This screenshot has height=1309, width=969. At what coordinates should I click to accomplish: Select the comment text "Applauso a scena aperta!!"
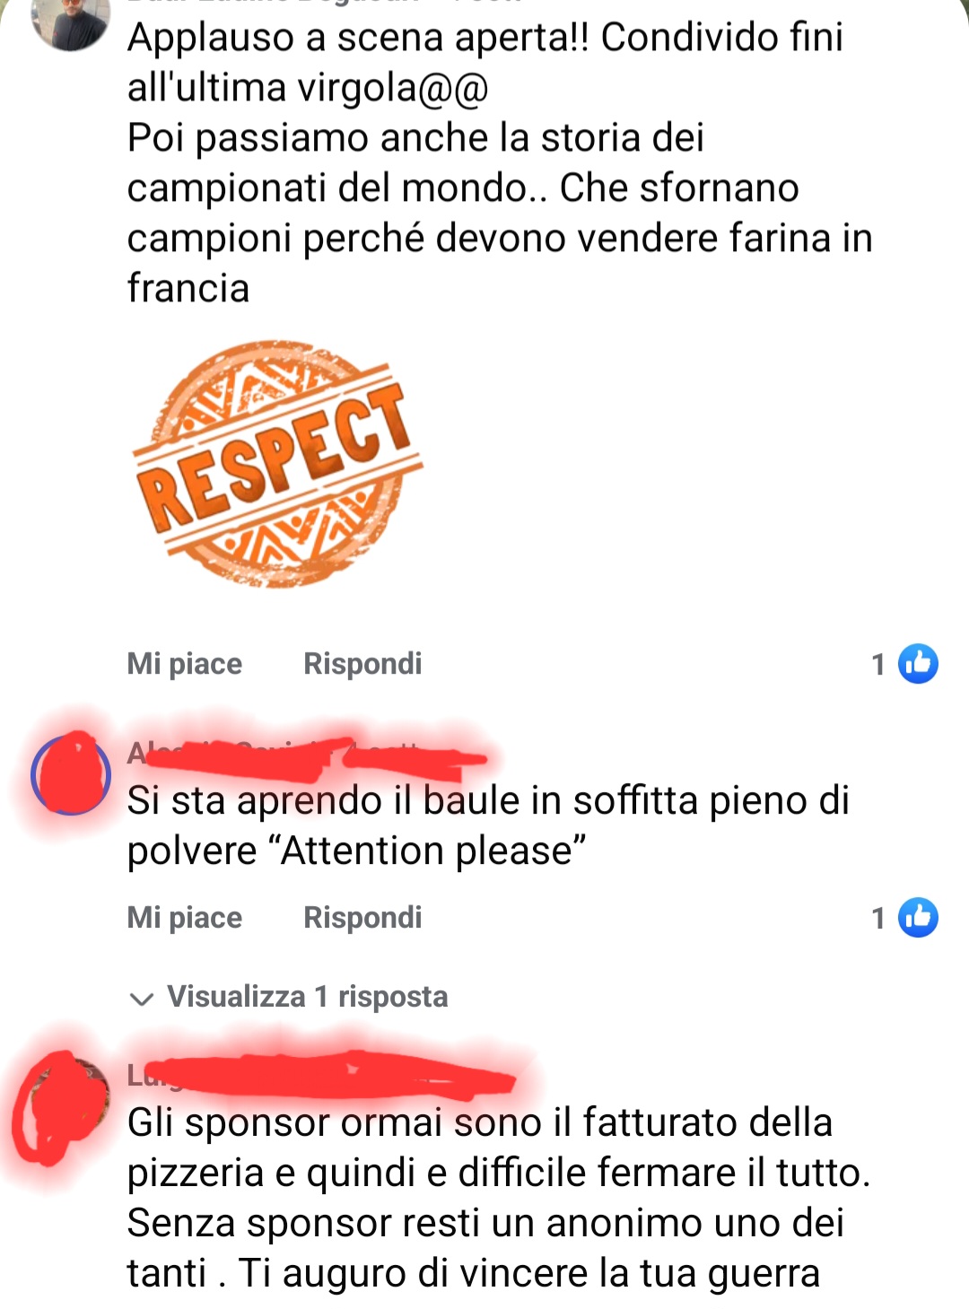(x=358, y=38)
